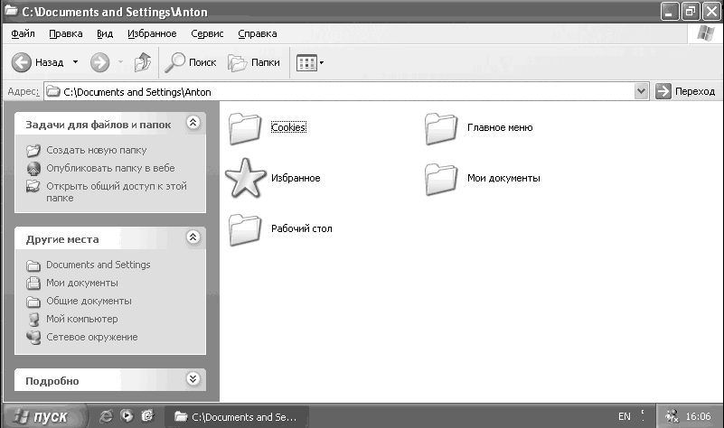This screenshot has height=428, width=724.
Task: Collapse the Задачи для файлов и папок panel
Action: pyautogui.click(x=193, y=122)
